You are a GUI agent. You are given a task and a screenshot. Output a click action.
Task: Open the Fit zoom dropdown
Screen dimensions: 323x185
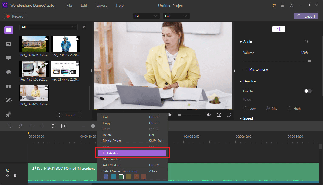pos(146,16)
